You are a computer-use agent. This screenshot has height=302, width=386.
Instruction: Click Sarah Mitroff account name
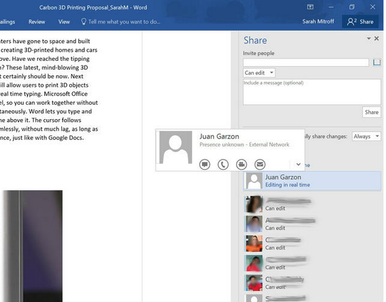pos(318,21)
